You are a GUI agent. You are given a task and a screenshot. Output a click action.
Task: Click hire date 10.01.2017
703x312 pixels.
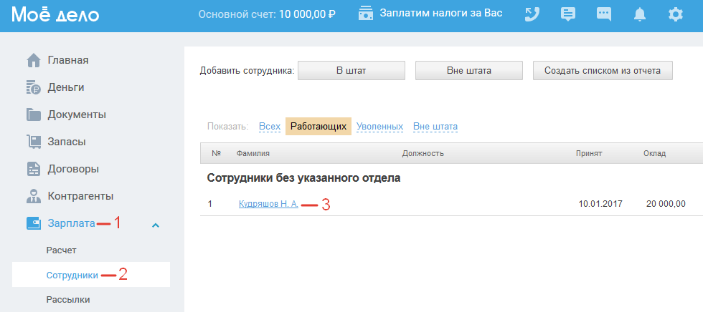pos(600,204)
